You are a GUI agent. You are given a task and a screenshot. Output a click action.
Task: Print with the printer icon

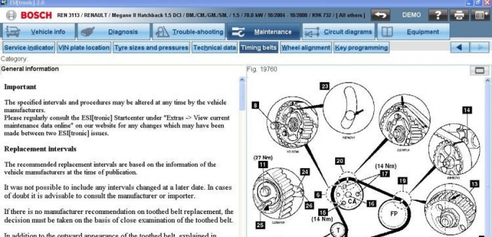(x=459, y=15)
